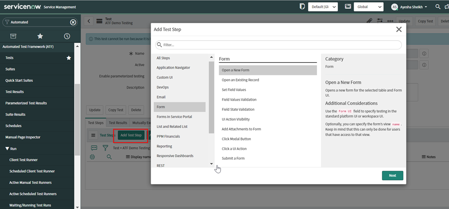
Task: Open Default update set dropdown
Action: 323,7
